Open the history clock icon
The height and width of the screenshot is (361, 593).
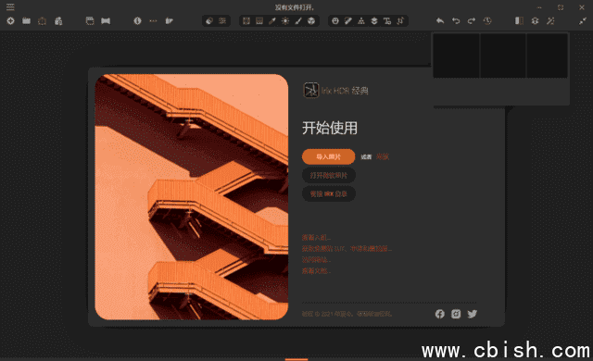(x=487, y=20)
